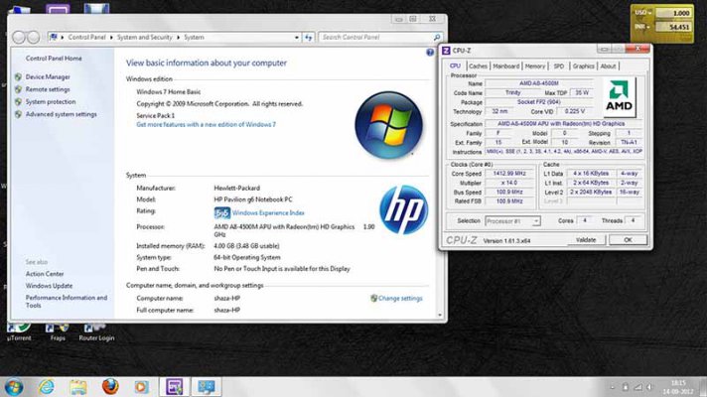Viewport: 707px width, 397px height.
Task: Click the volume speaker tray icon
Action: 649,387
